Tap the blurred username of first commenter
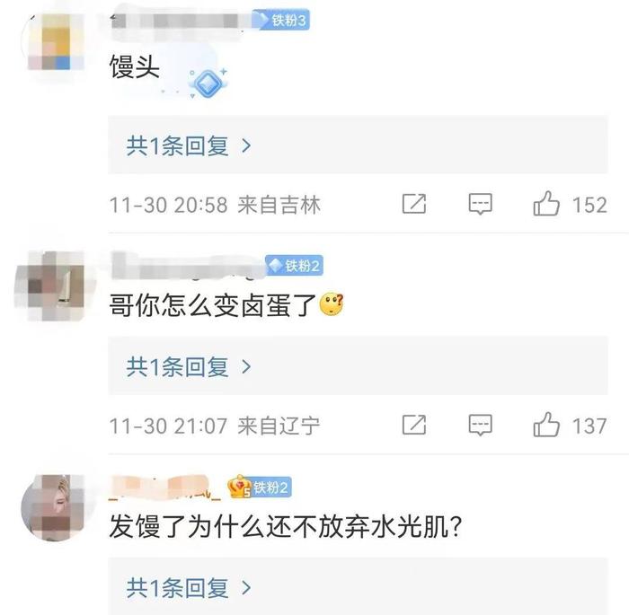Viewport: 629px width, 615px height. [181, 21]
